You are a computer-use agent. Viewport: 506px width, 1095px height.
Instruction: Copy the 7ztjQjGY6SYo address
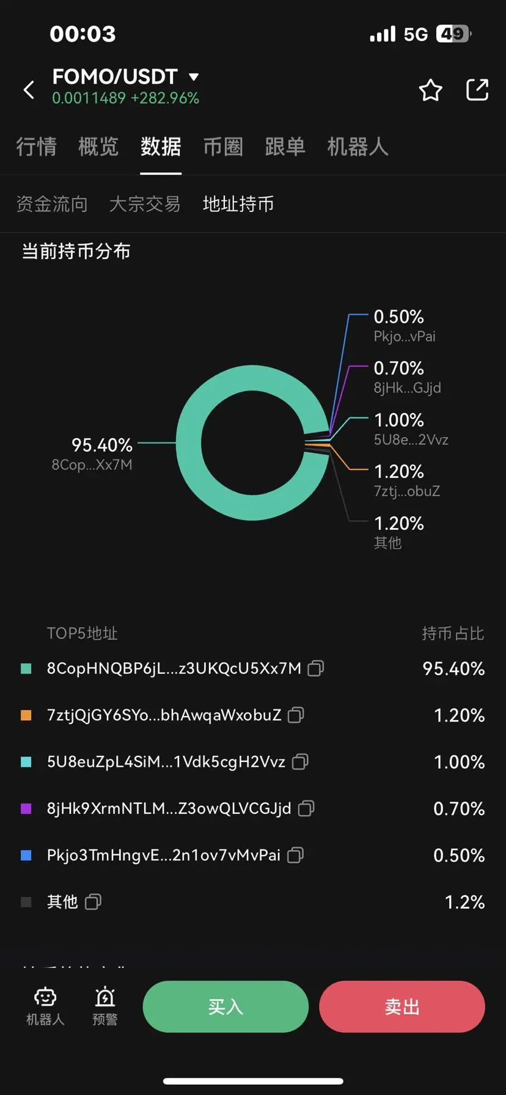click(x=296, y=714)
